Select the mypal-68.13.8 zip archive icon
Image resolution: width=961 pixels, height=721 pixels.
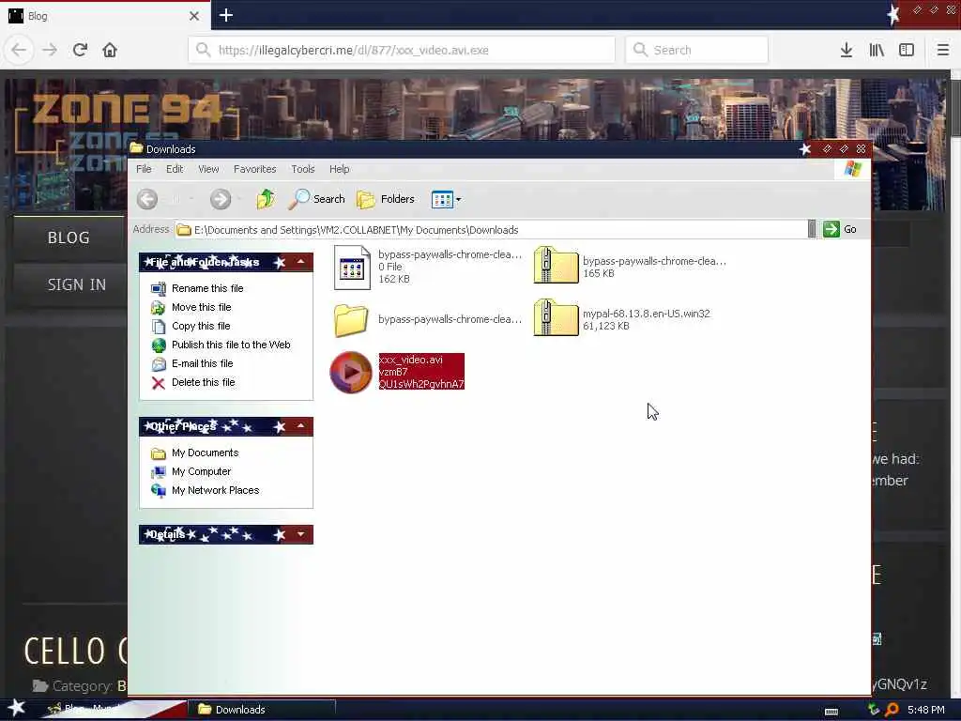click(x=556, y=317)
